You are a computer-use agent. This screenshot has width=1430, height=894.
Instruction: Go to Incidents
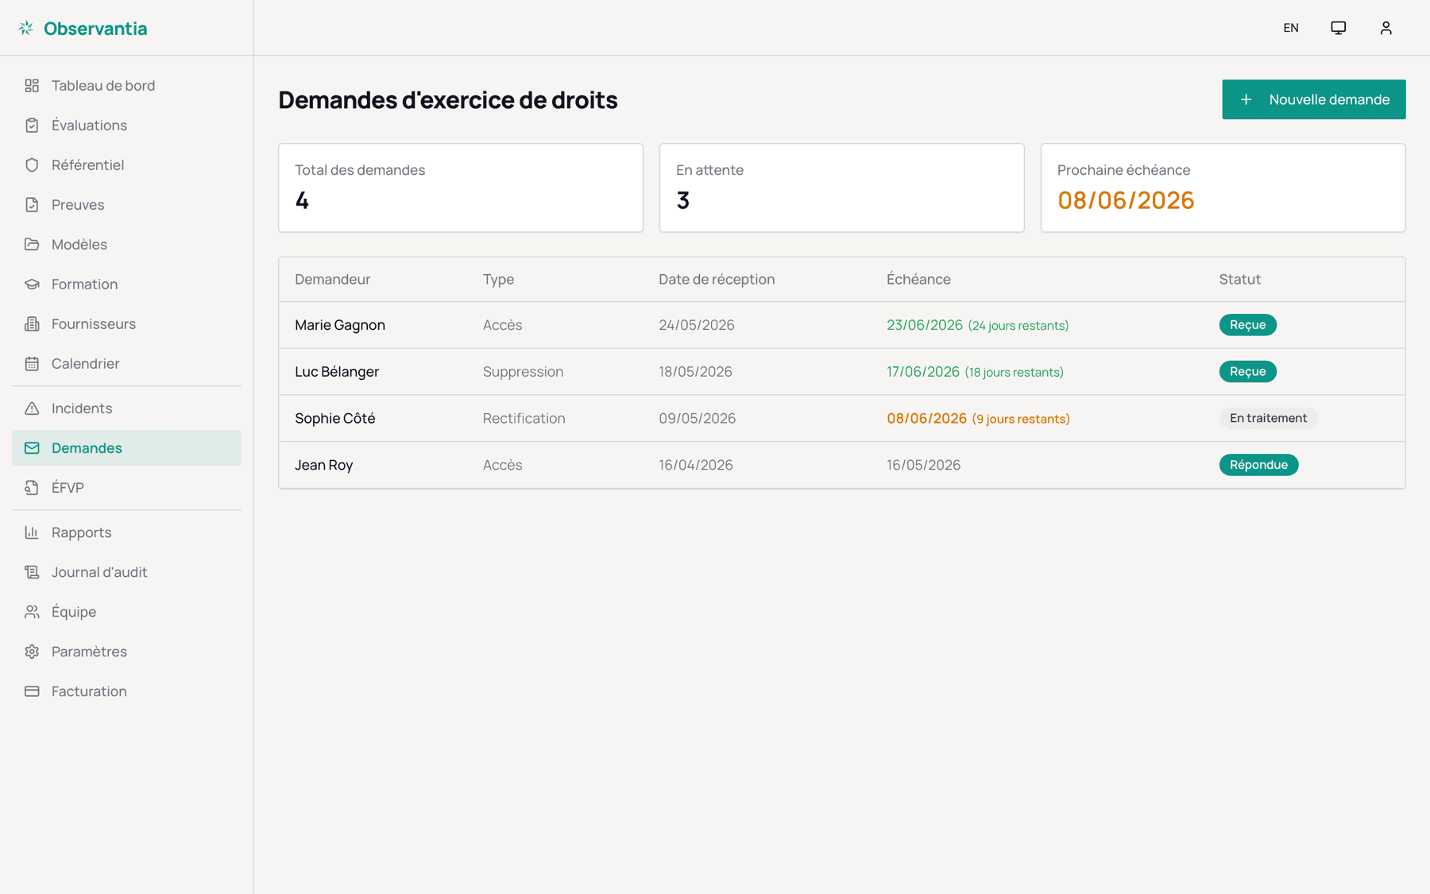(x=127, y=408)
